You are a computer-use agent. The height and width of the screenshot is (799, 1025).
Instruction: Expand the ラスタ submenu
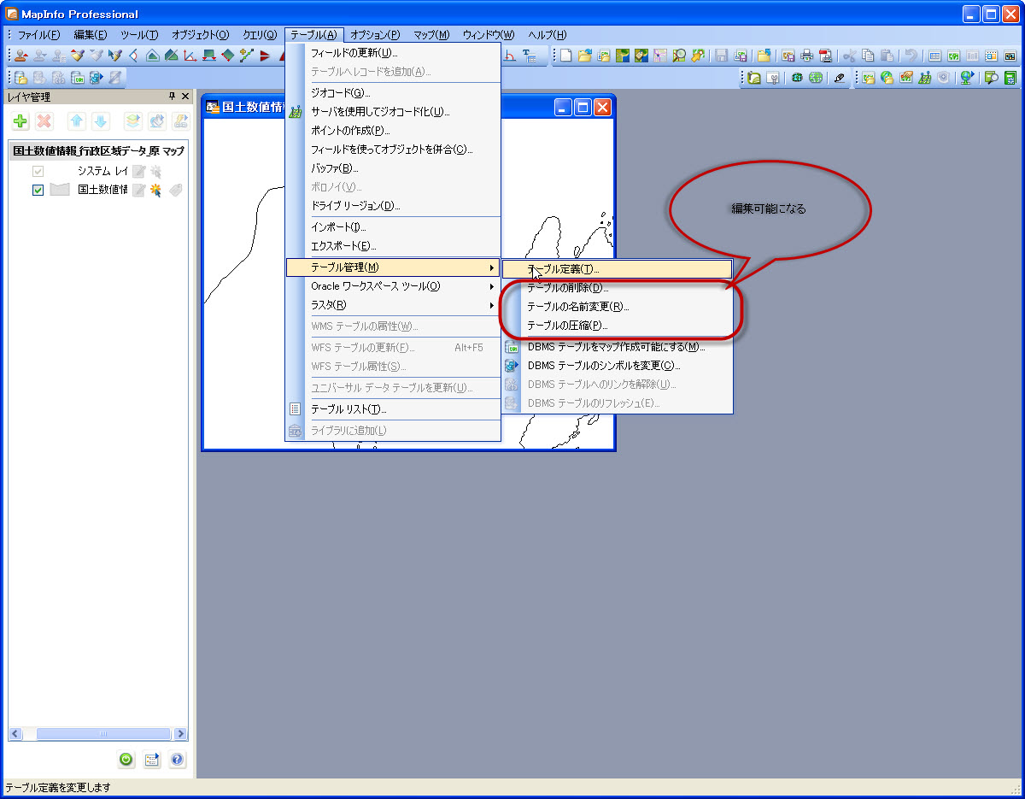click(x=393, y=305)
